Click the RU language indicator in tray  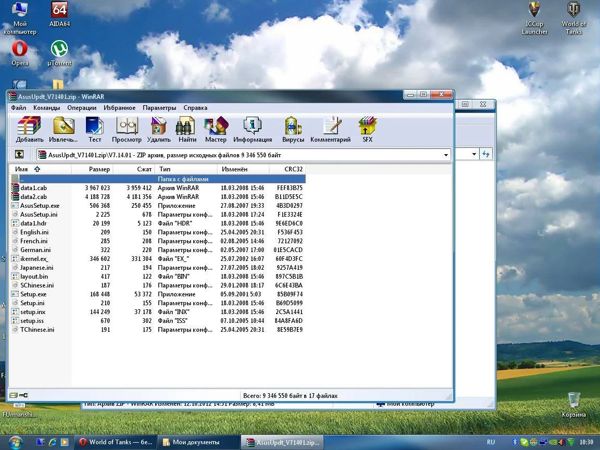point(491,442)
